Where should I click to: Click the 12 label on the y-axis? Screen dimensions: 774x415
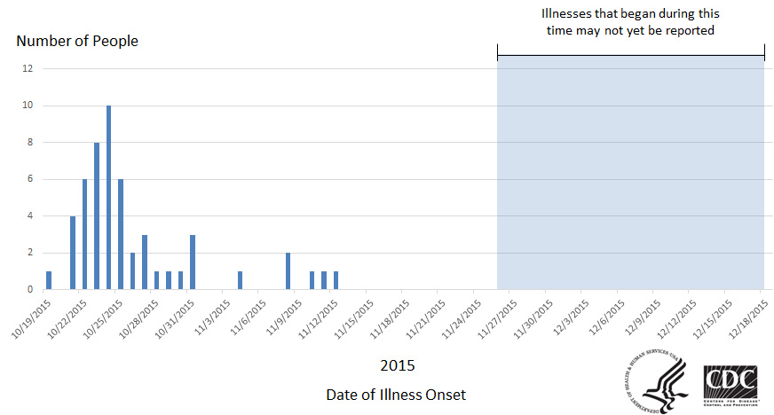tap(28, 68)
